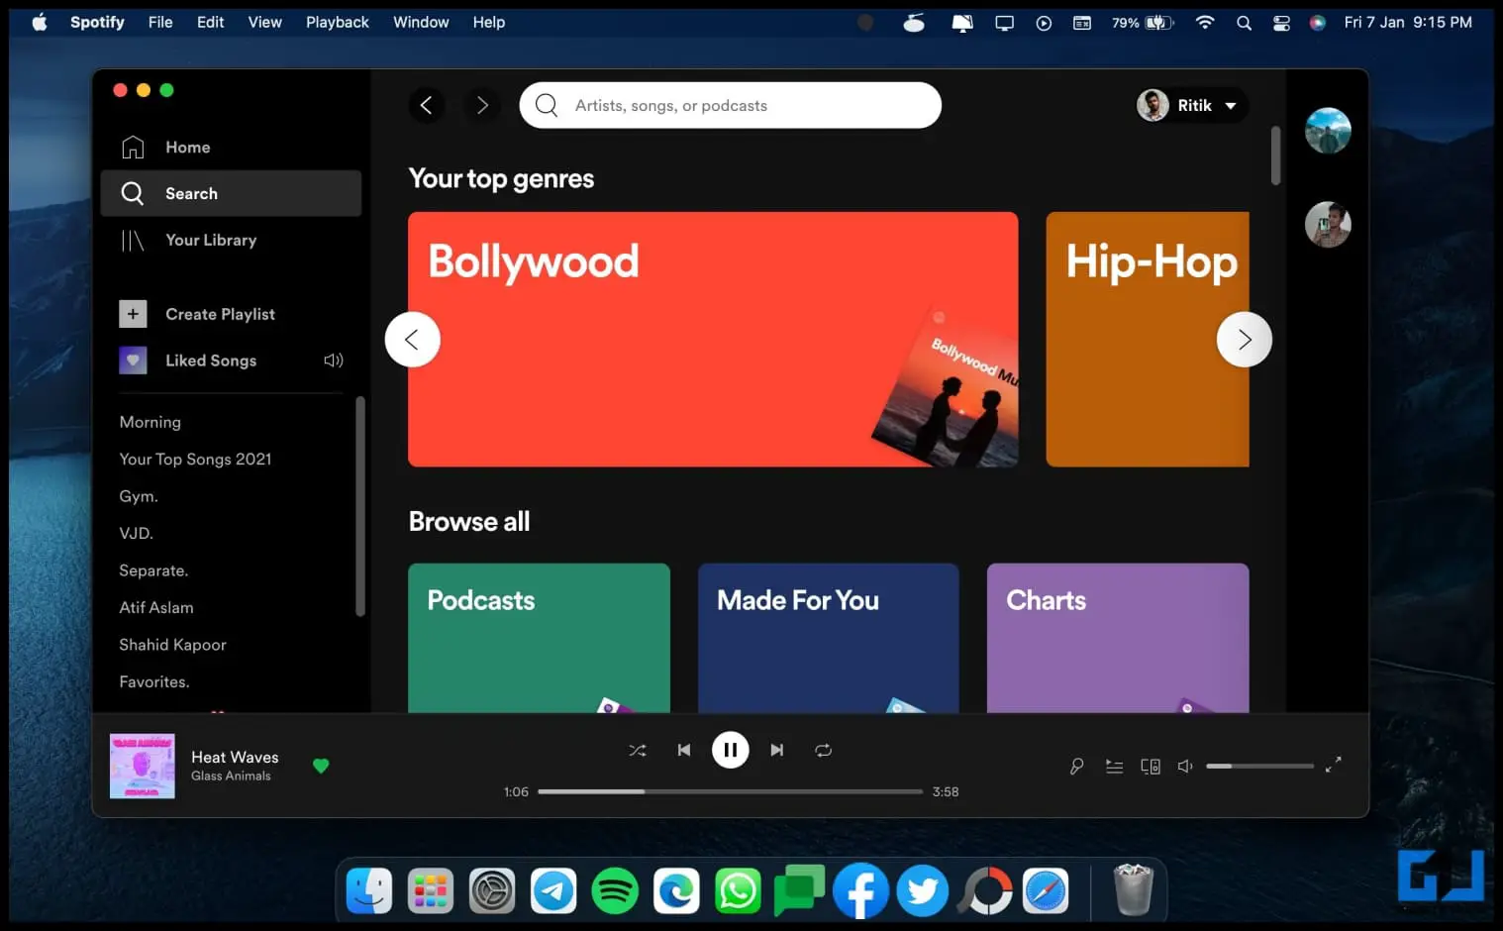Click the Create Playlist plus icon
Viewport: 1503px width, 931px height.
click(x=133, y=314)
